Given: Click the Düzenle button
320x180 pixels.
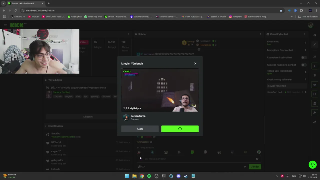Looking at the screenshot, I should (x=88, y=117).
